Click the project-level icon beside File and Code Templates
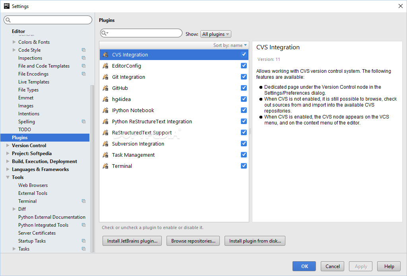Image resolution: width=407 pixels, height=276 pixels. [x=83, y=66]
